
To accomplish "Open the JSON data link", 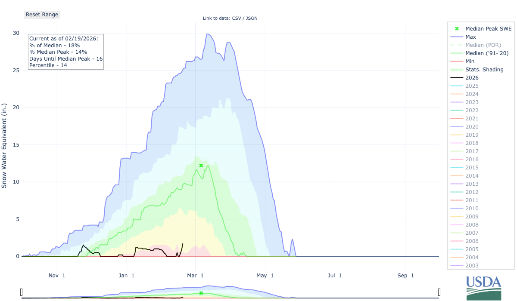I will pyautogui.click(x=252, y=18).
